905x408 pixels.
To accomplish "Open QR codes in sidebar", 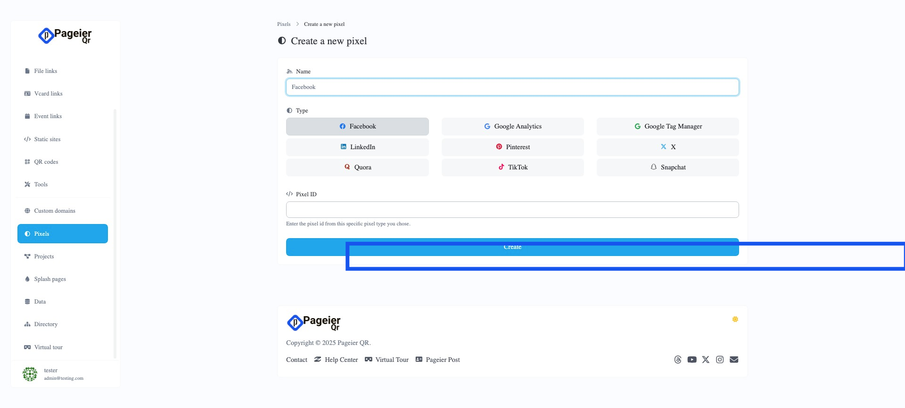I will tap(46, 162).
